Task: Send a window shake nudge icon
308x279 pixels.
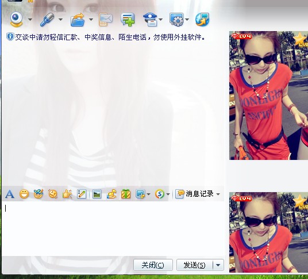Action: coord(53,194)
